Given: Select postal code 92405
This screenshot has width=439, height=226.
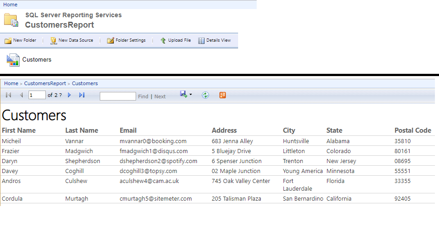Looking at the screenshot, I should [x=403, y=198].
